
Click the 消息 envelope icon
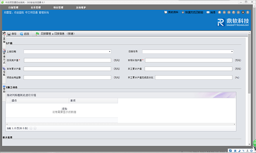coord(208,12)
